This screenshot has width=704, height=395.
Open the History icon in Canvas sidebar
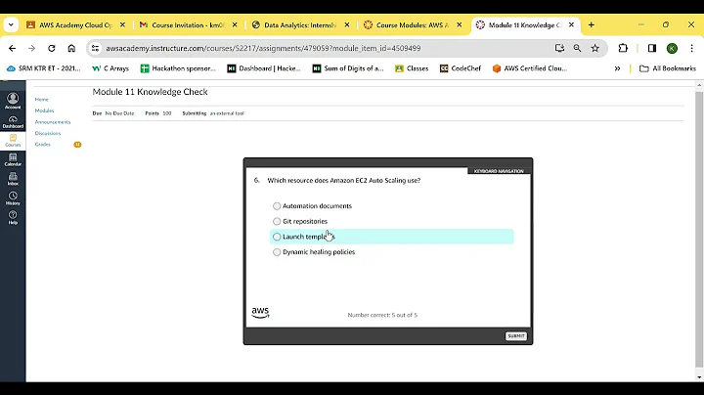click(x=13, y=198)
